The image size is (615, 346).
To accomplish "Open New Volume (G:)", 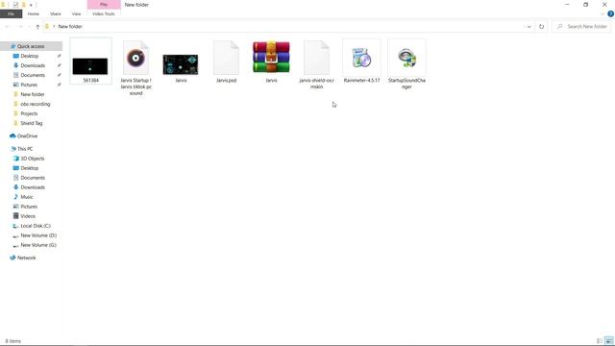I will tap(38, 245).
